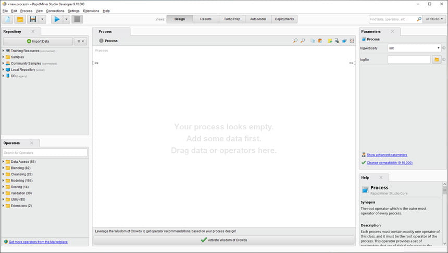
Task: Switch to the Results view
Action: point(206,19)
